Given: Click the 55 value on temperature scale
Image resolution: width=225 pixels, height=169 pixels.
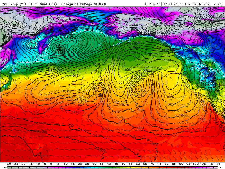Looking at the screenshot, I should (130, 164).
